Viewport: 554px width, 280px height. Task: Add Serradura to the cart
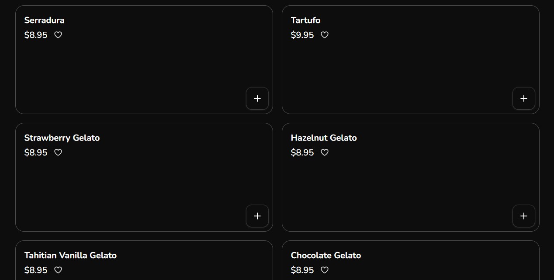[x=257, y=98]
